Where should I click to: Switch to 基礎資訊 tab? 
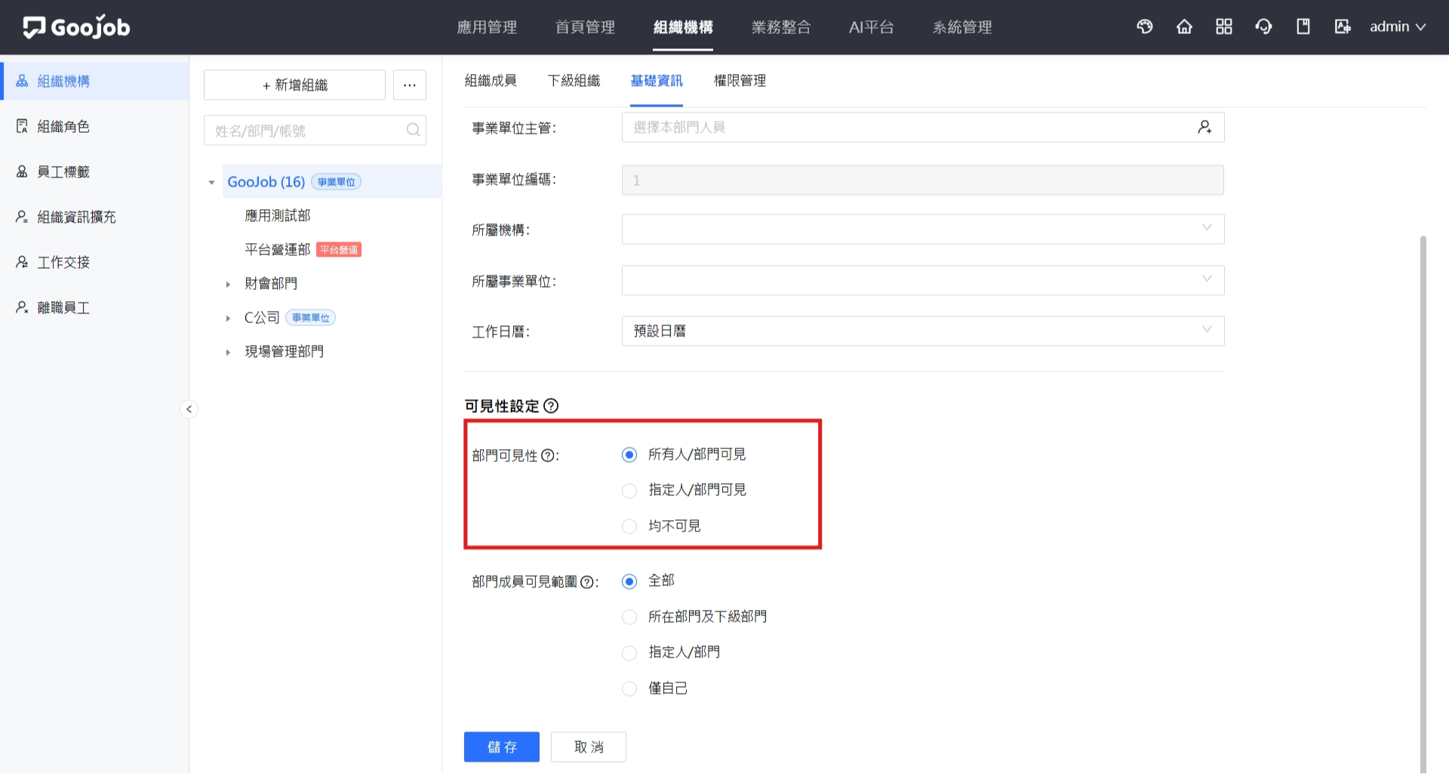point(657,81)
